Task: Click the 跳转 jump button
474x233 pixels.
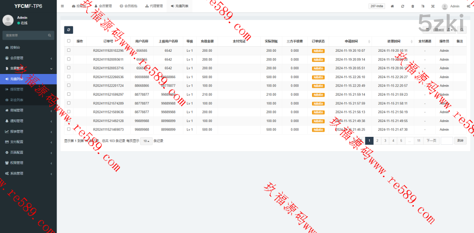Action: pos(460,141)
